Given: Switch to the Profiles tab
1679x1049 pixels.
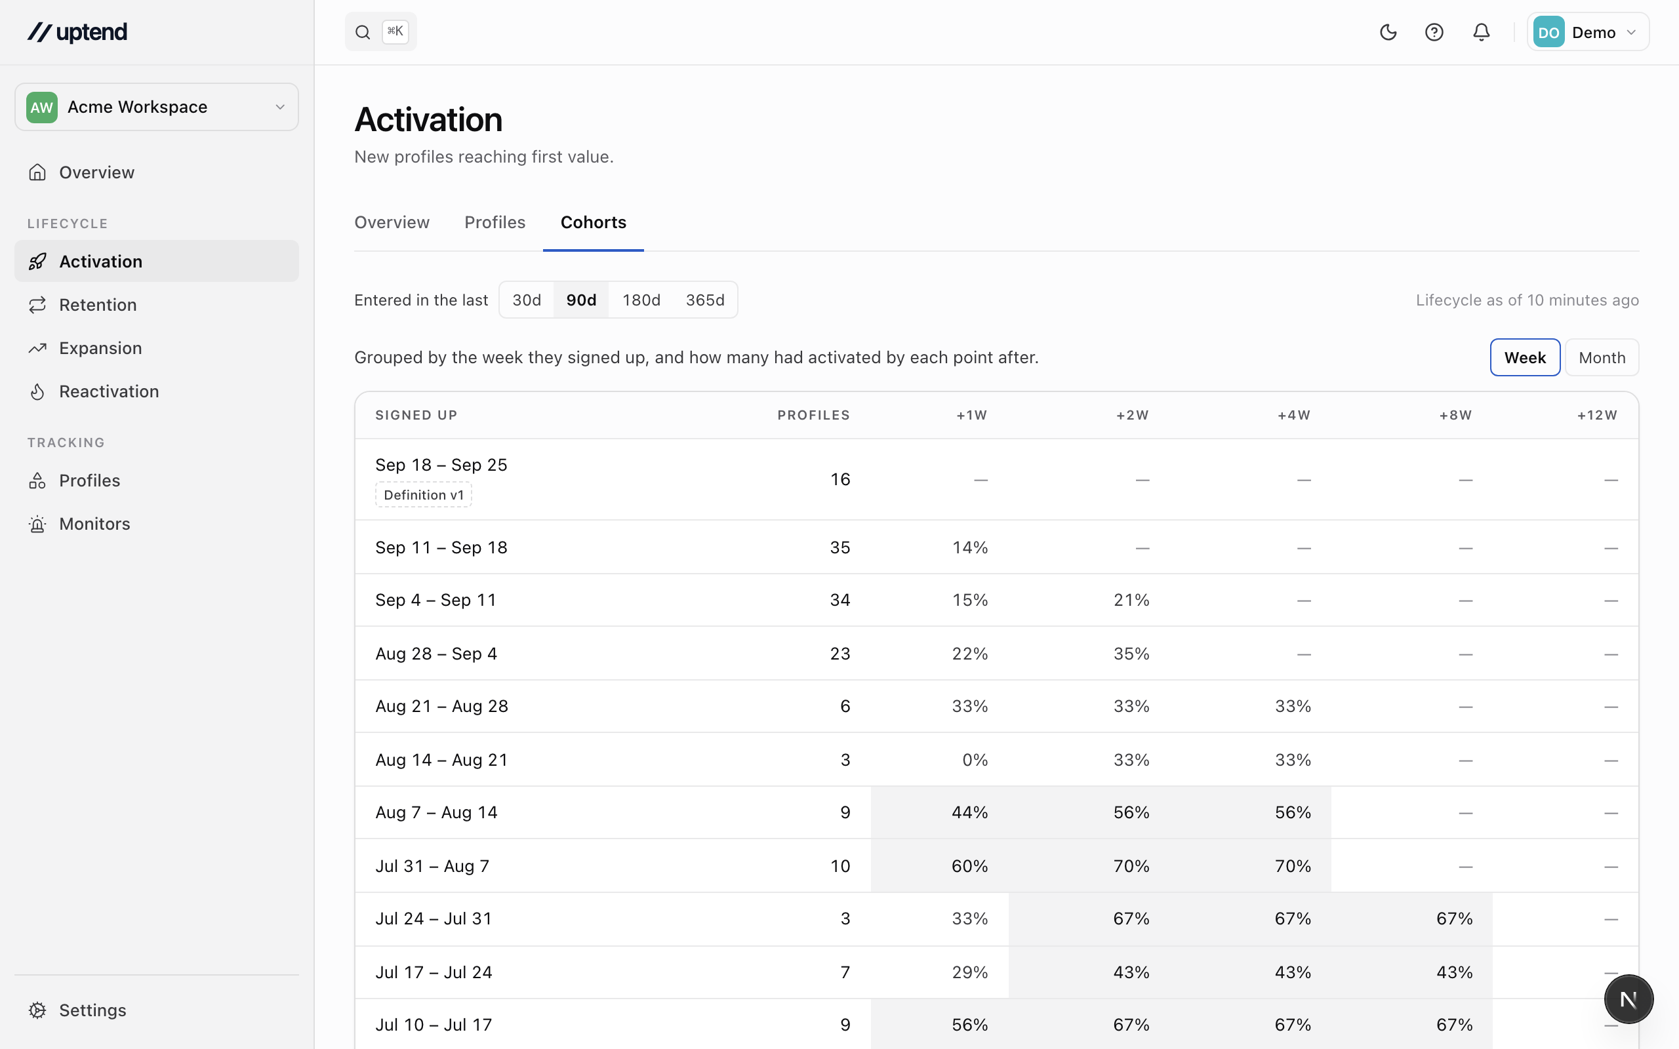Looking at the screenshot, I should 495,222.
